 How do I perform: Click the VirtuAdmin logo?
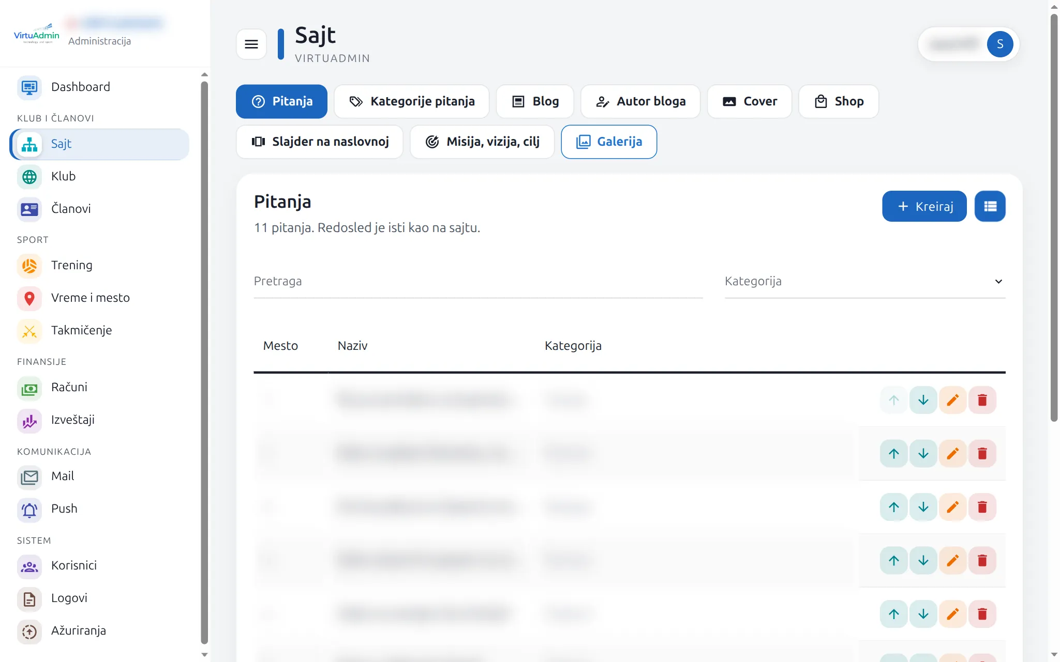coord(36,34)
